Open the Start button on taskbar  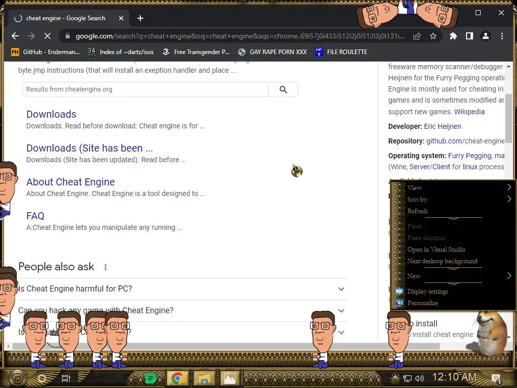(17, 378)
